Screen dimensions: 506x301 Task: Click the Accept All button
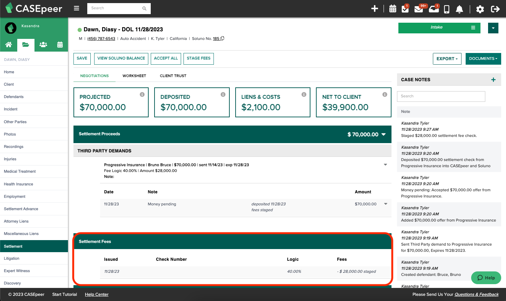click(x=166, y=59)
